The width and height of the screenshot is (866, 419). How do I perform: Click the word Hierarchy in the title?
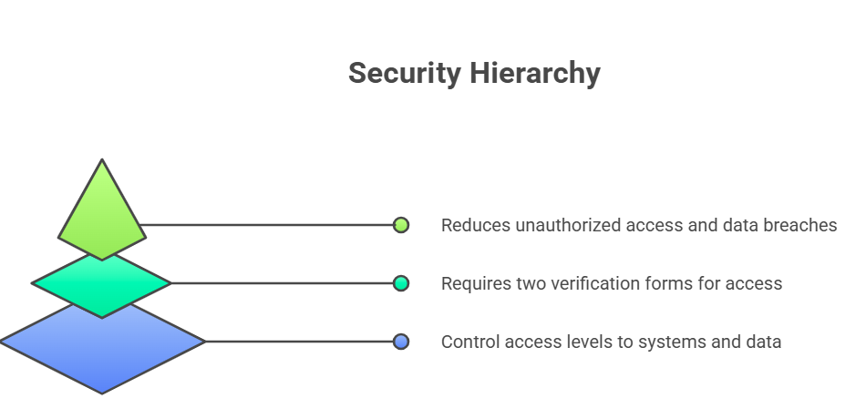536,74
